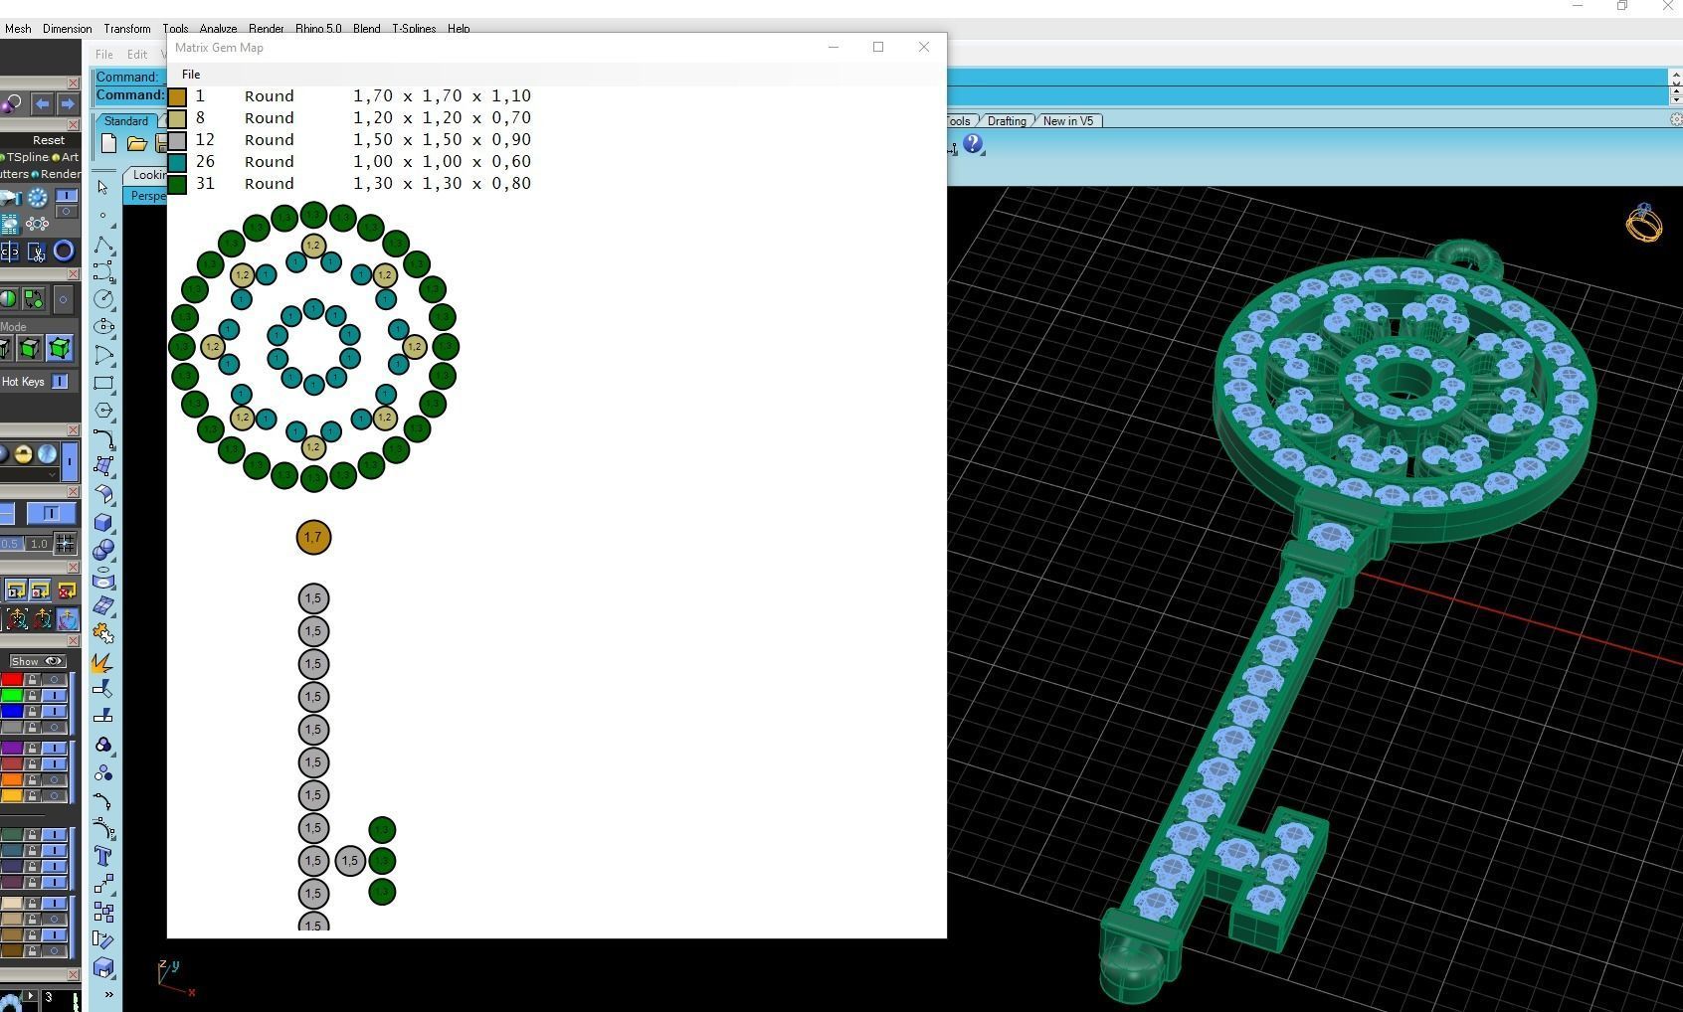
Task: Select the Standard toolbar tab
Action: (x=126, y=121)
